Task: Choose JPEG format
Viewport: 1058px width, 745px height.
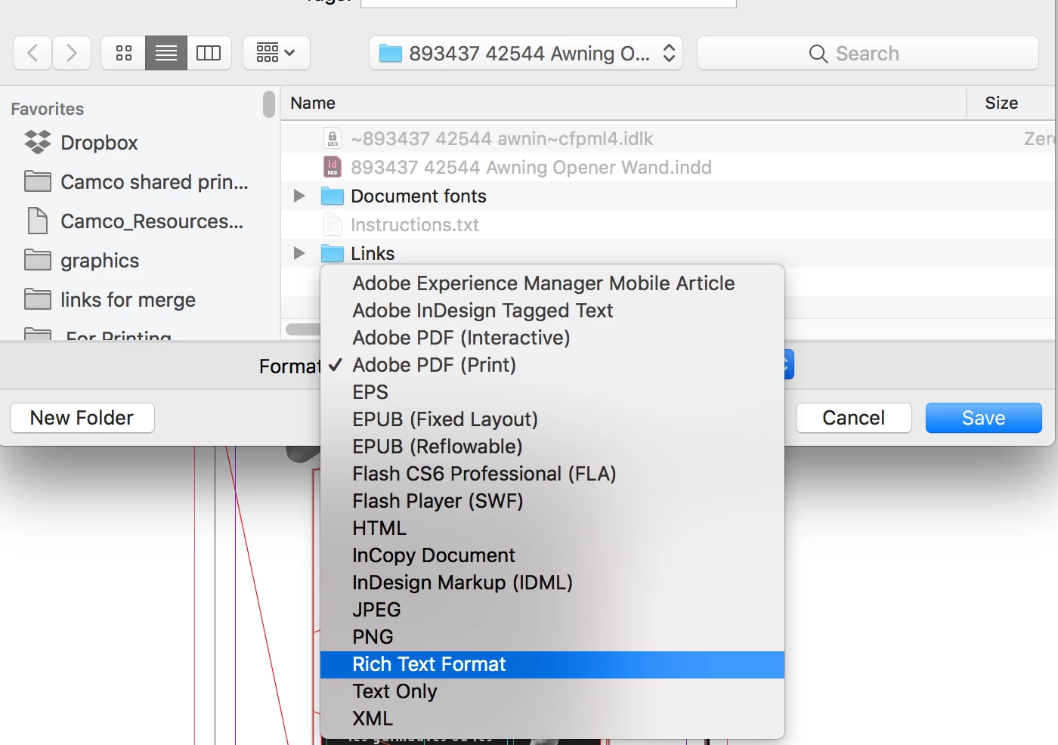Action: (552, 610)
